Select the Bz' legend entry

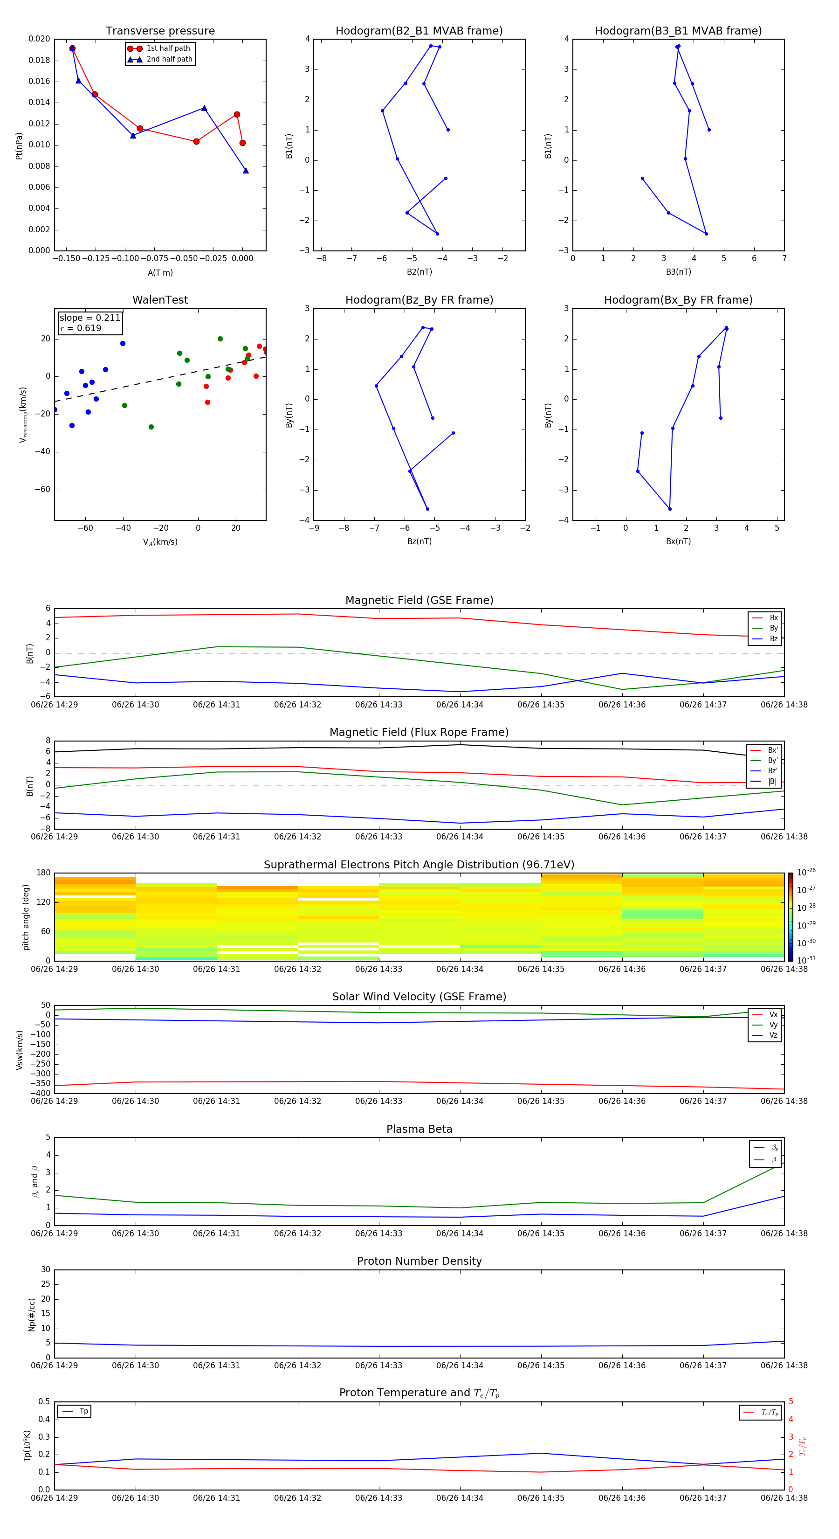click(x=764, y=771)
